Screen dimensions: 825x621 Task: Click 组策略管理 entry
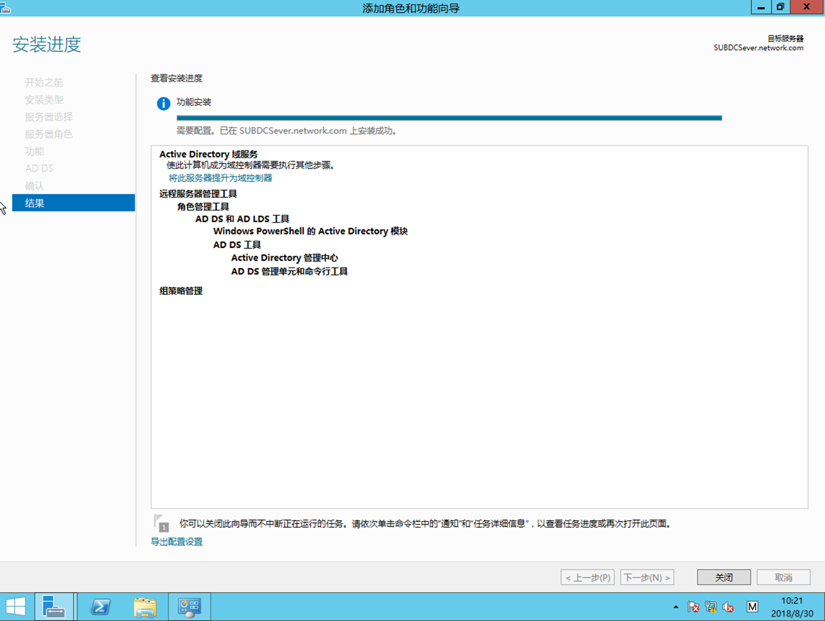(x=181, y=291)
